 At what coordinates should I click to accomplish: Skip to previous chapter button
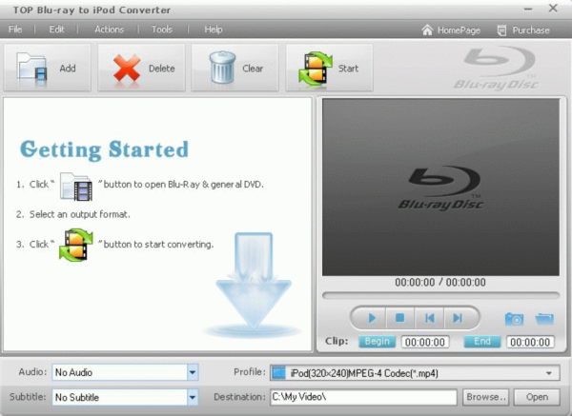click(x=429, y=318)
